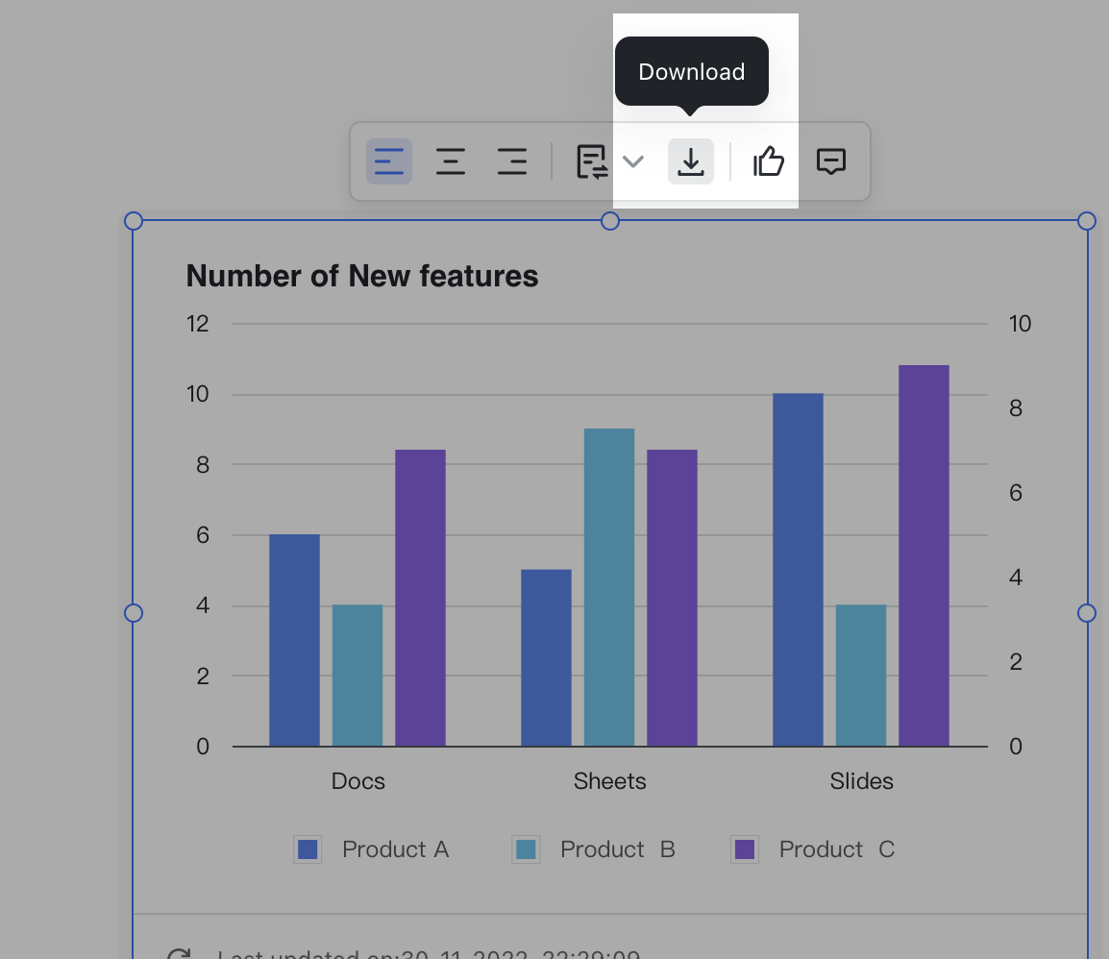The width and height of the screenshot is (1109, 959).
Task: Click the text wrap layout icon
Action: [591, 161]
